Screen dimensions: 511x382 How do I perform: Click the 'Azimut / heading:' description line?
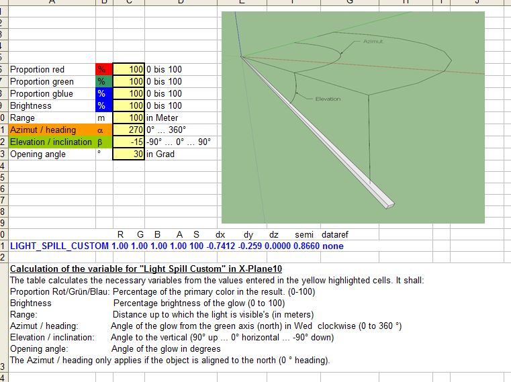pos(206,326)
